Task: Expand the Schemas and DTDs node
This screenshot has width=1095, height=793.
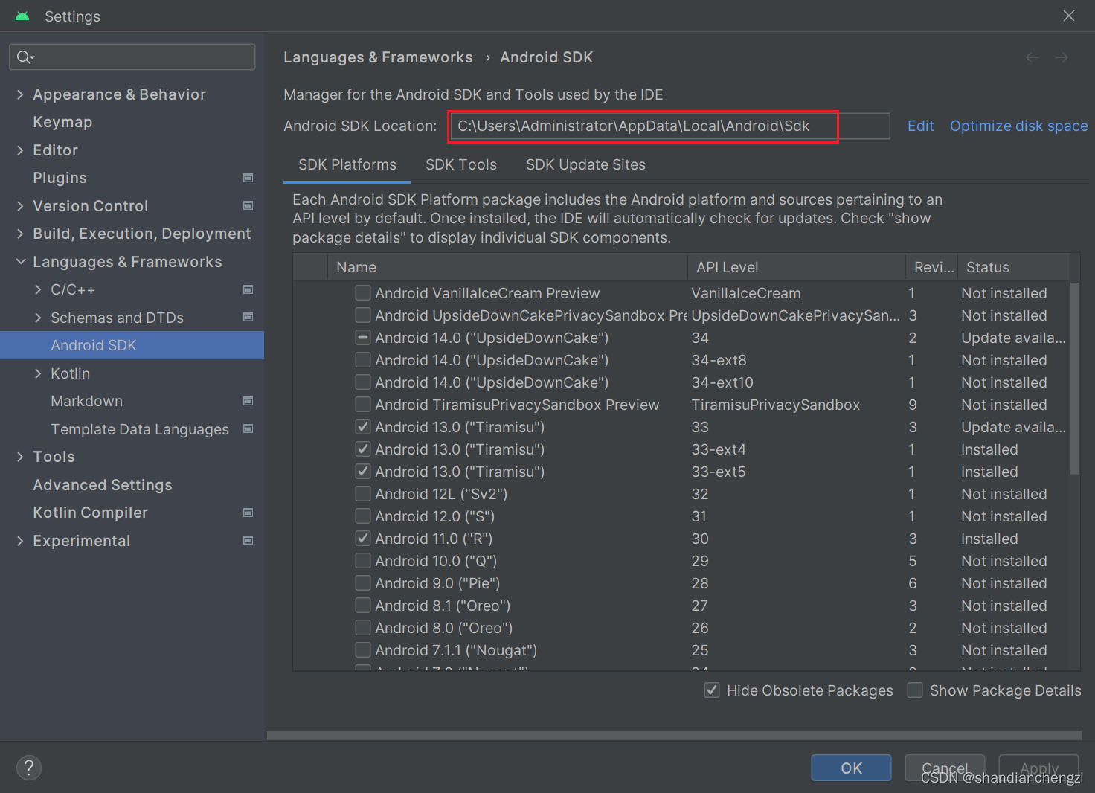Action: (38, 318)
